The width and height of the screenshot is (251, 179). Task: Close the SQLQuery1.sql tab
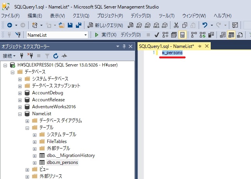207,46
